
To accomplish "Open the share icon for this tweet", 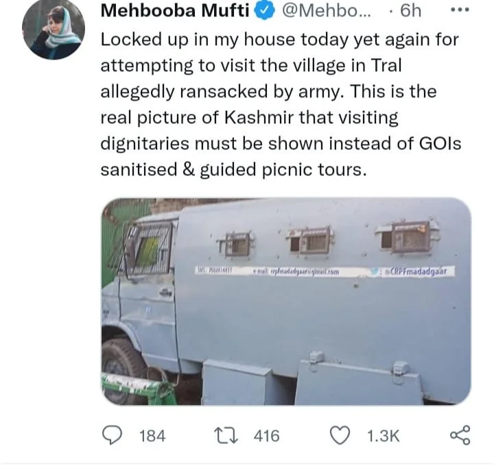I will point(459,434).
